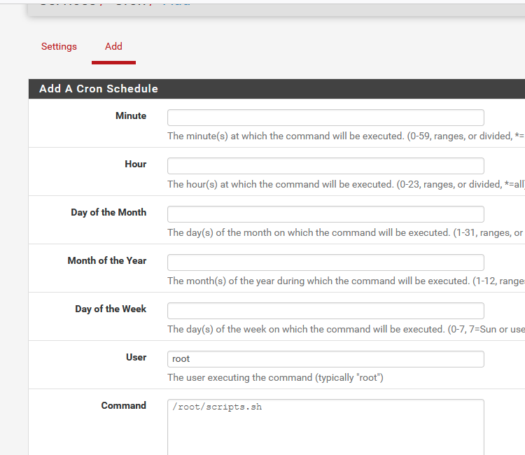The width and height of the screenshot is (525, 455).
Task: Click the Minute label
Action: [x=131, y=115]
